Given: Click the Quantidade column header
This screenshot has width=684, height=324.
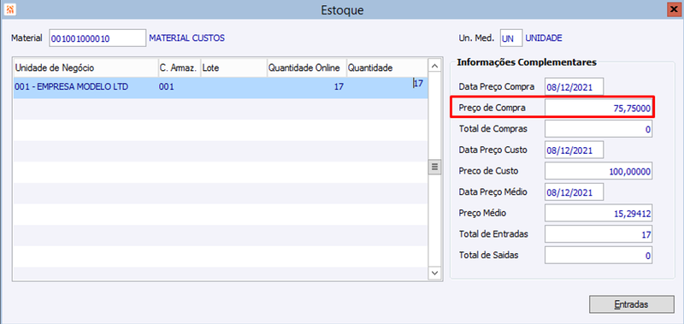Looking at the screenshot, I should [386, 68].
